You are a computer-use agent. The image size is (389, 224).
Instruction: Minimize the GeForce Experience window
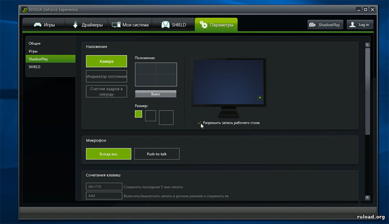coord(359,9)
